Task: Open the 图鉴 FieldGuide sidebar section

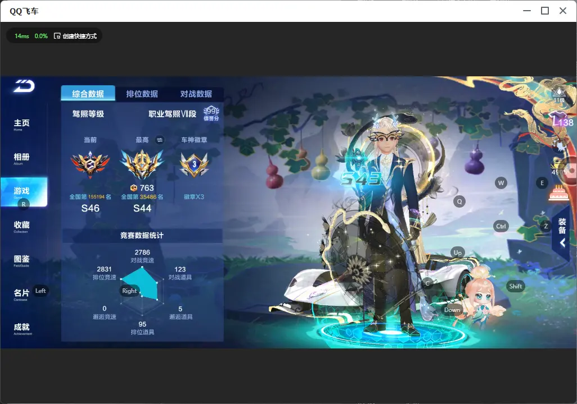Action: click(21, 260)
